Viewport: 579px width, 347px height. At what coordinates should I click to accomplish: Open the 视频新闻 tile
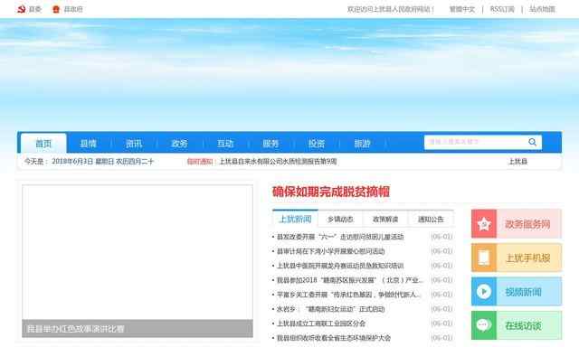(x=517, y=292)
